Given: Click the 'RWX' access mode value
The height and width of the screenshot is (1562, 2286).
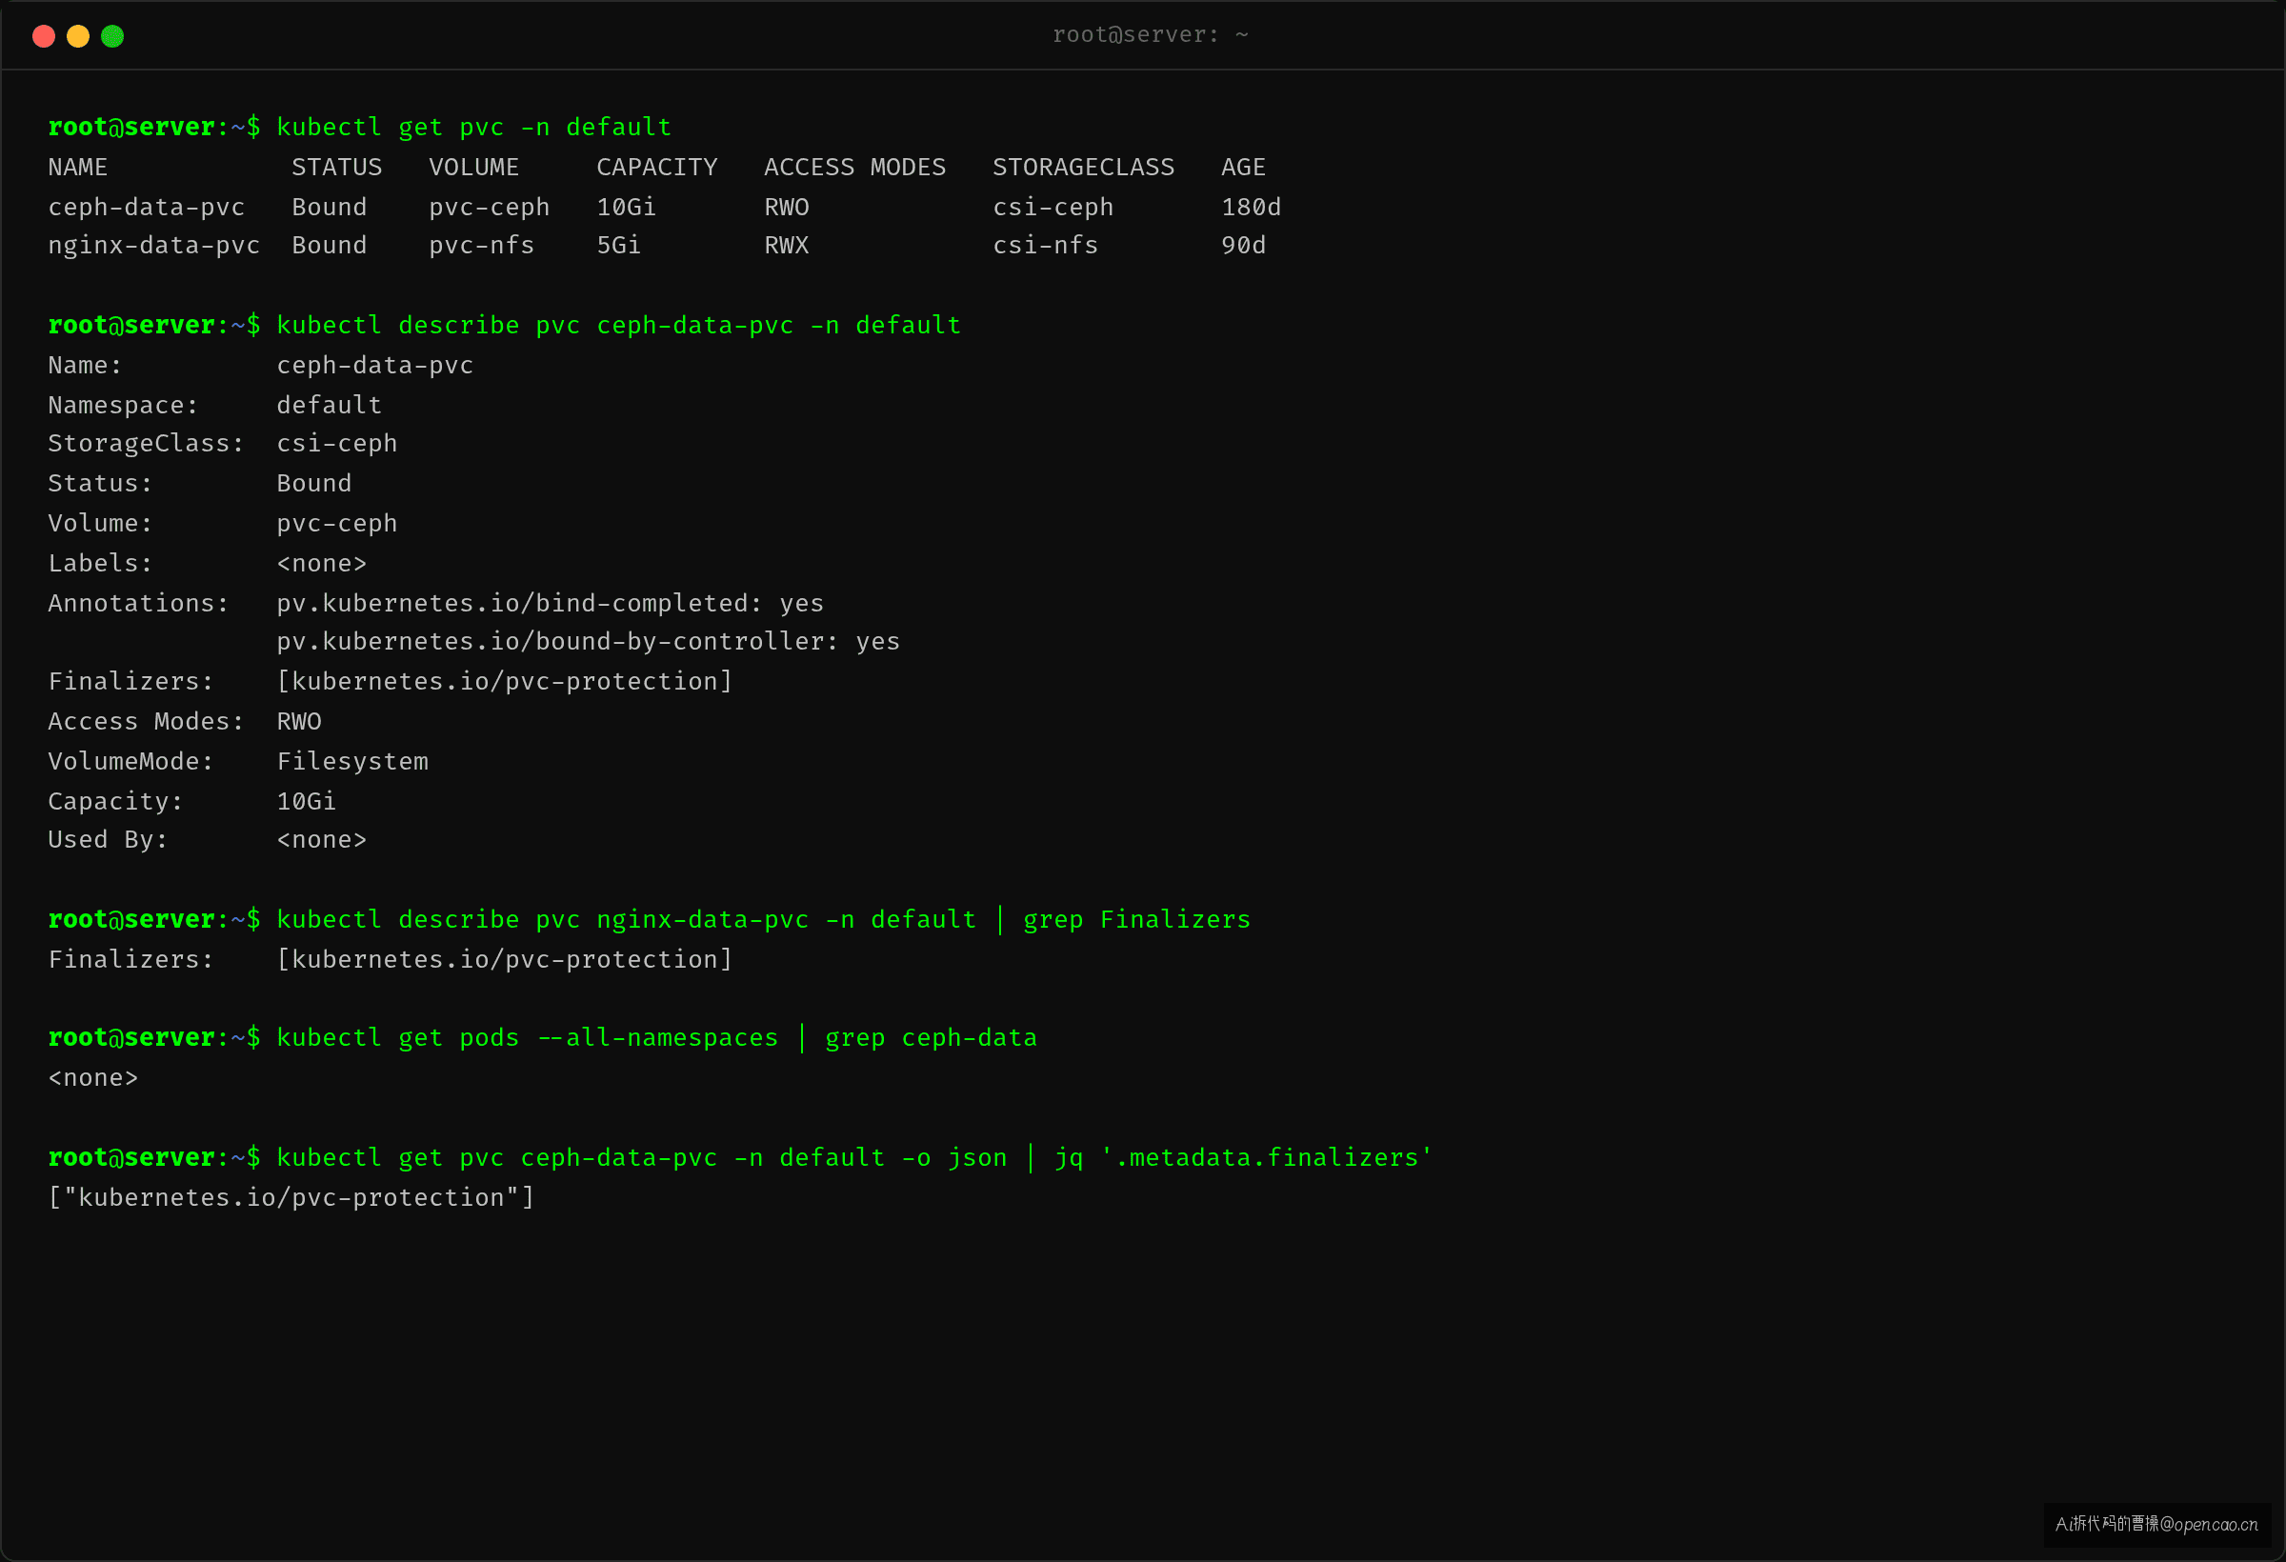Looking at the screenshot, I should click(x=787, y=246).
